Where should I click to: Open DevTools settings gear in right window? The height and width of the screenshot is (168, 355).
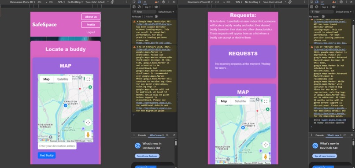point(341,2)
